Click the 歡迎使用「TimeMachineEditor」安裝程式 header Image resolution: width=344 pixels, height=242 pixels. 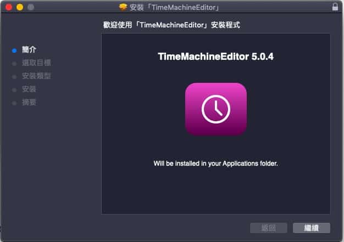[x=171, y=25]
